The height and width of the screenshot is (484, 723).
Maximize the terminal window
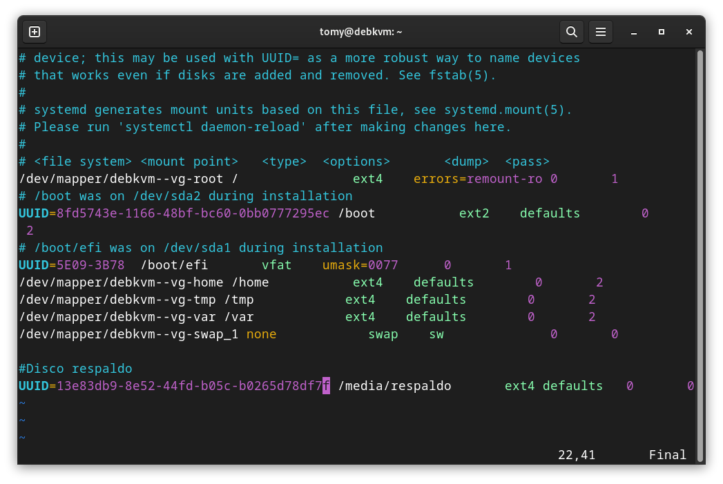pos(662,32)
